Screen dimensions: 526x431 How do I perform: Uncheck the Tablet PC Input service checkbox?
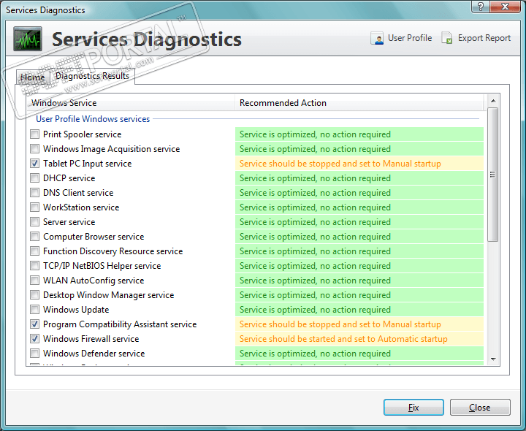(35, 164)
